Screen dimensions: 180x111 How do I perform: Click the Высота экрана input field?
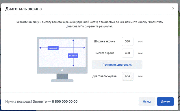127,53
